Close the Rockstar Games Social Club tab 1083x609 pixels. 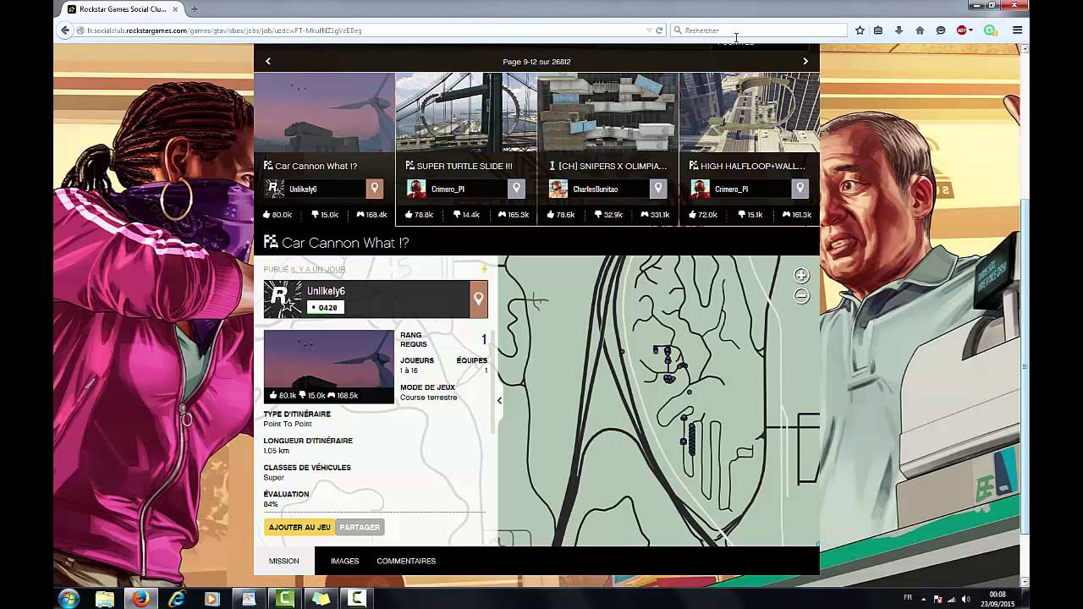(x=175, y=9)
